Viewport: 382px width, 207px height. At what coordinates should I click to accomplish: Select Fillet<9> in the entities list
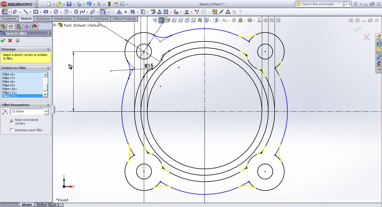pos(9,85)
